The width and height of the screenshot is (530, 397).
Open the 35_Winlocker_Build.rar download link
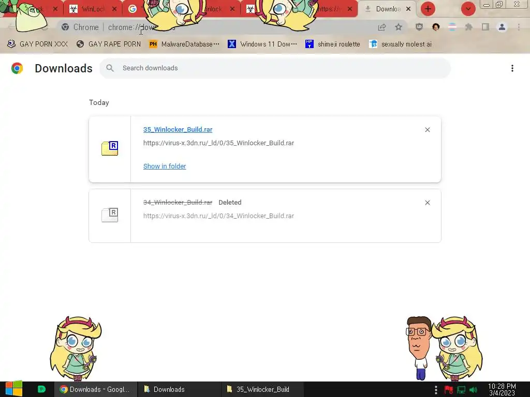178,130
